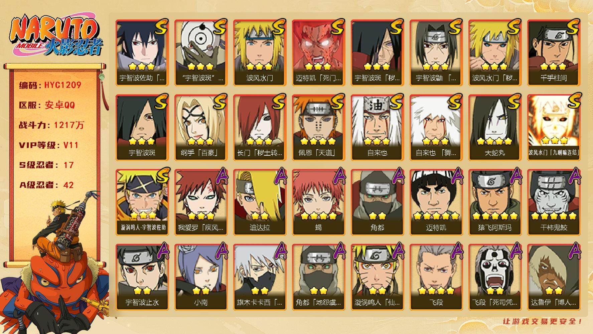
Task: Click the 迪达拉 ninja card
Action: pyautogui.click(x=260, y=202)
